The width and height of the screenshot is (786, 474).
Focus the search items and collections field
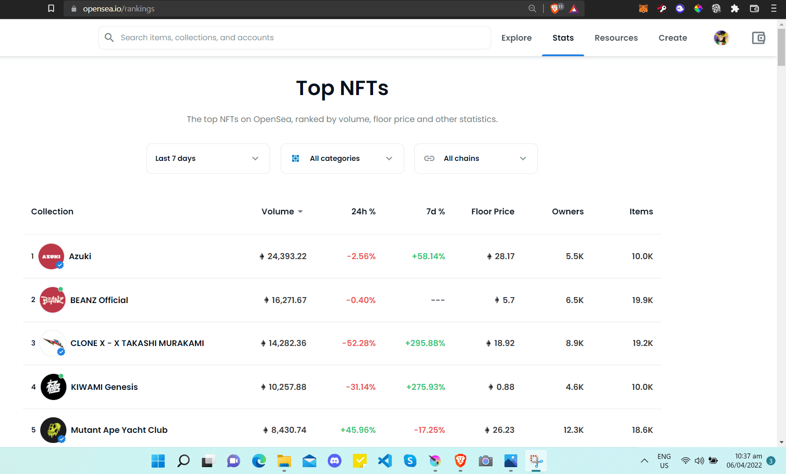coord(295,37)
